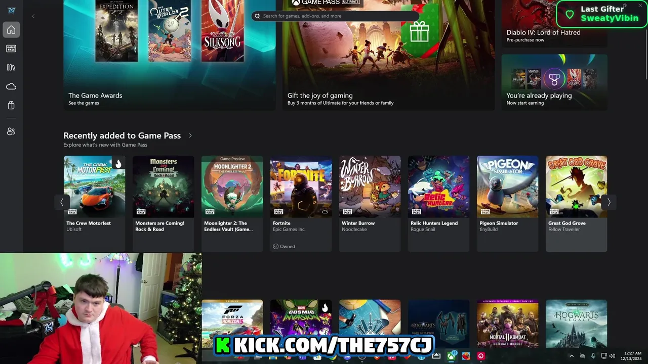Image resolution: width=648 pixels, height=364 pixels.
Task: Open The Crew Motorfest game tile
Action: coord(94,203)
